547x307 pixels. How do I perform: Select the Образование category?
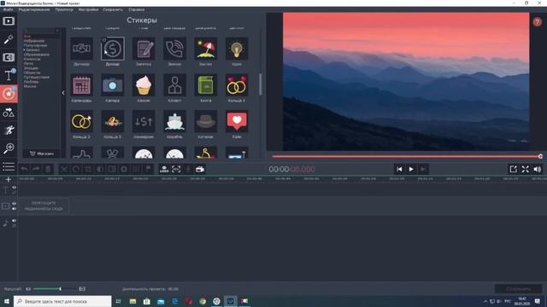point(36,55)
